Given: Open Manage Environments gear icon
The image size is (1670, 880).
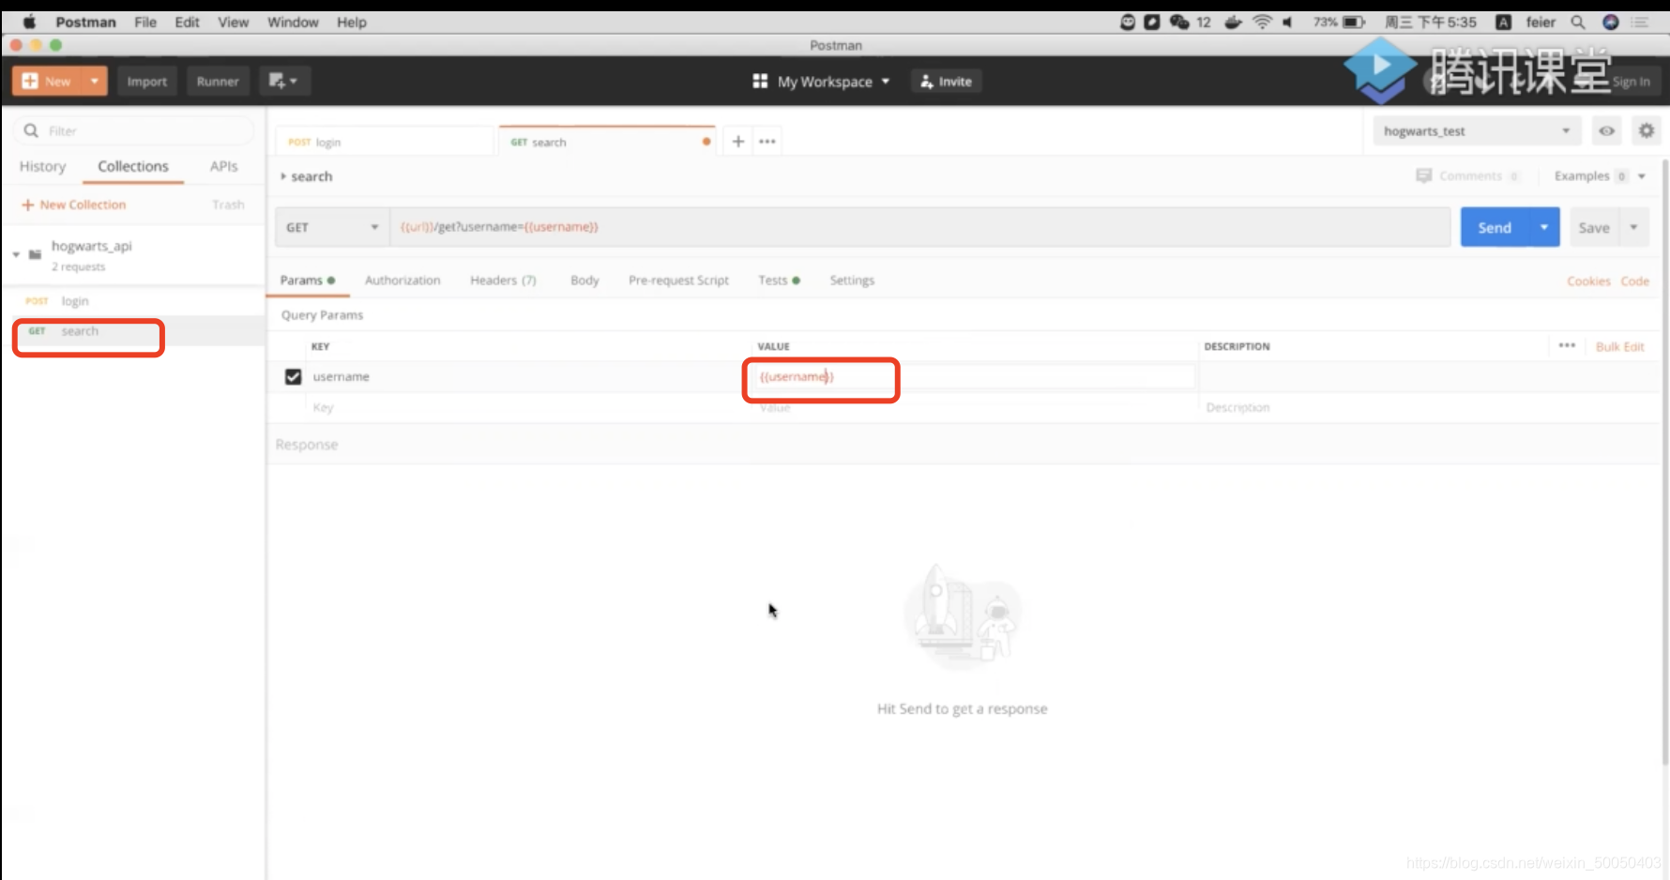Looking at the screenshot, I should point(1647,131).
